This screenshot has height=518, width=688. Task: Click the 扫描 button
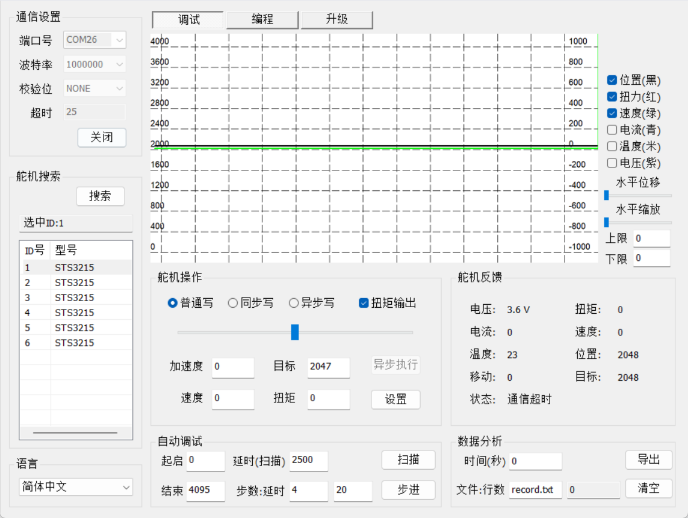pyautogui.click(x=408, y=460)
